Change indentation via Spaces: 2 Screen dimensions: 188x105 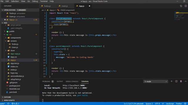coord(149,104)
